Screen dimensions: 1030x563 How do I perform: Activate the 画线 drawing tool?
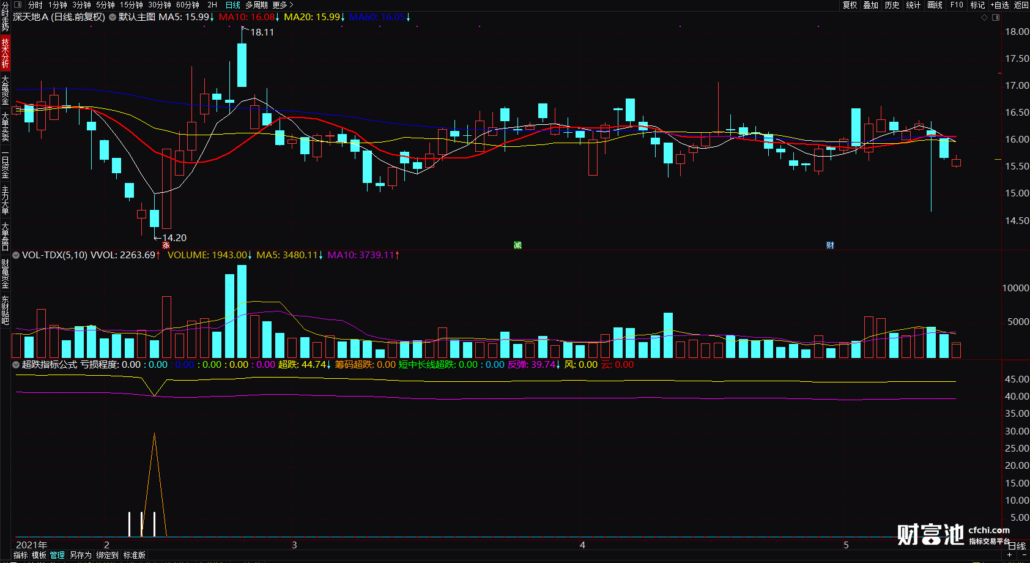(935, 5)
